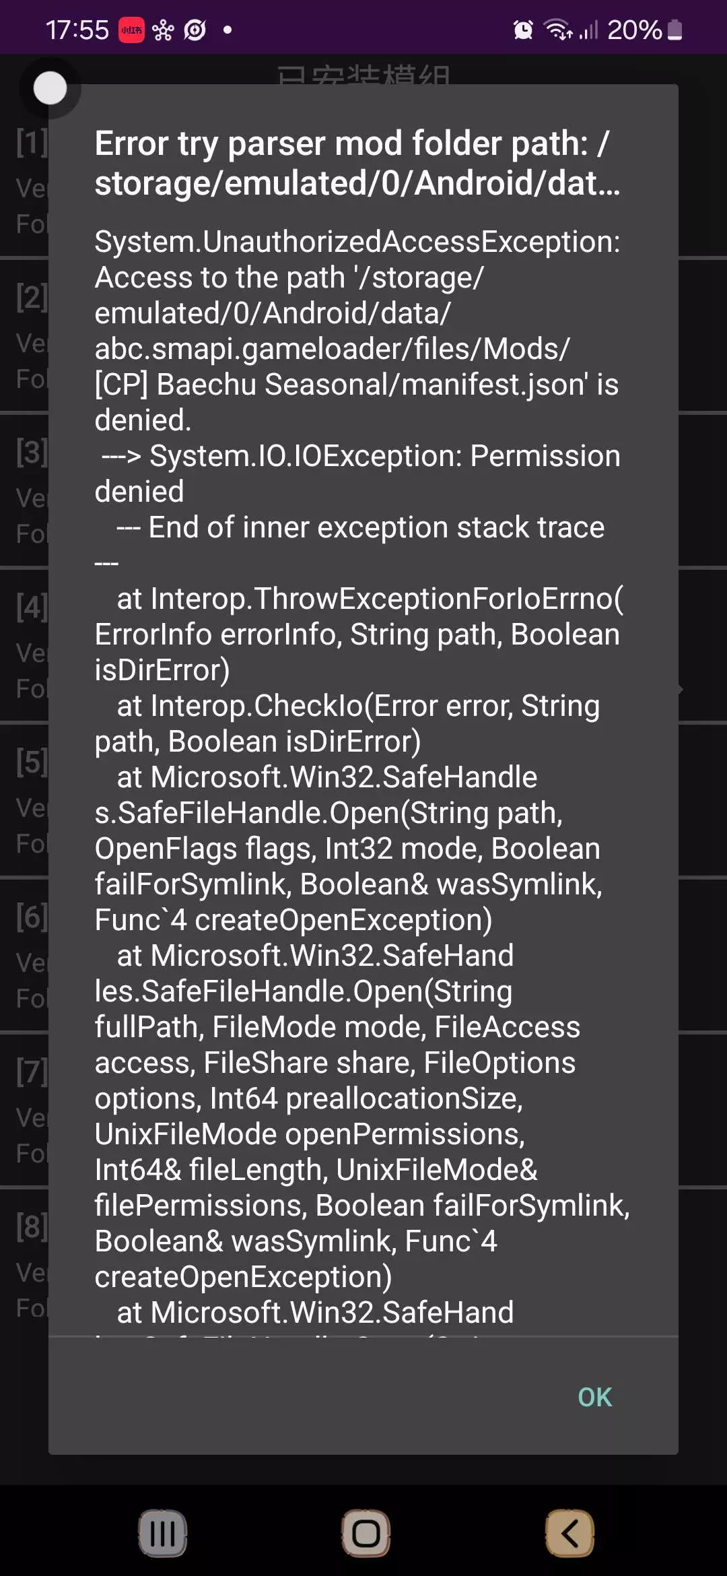Image resolution: width=727 pixels, height=1576 pixels.
Task: Select mod entry [3] in the list
Action: 27,492
